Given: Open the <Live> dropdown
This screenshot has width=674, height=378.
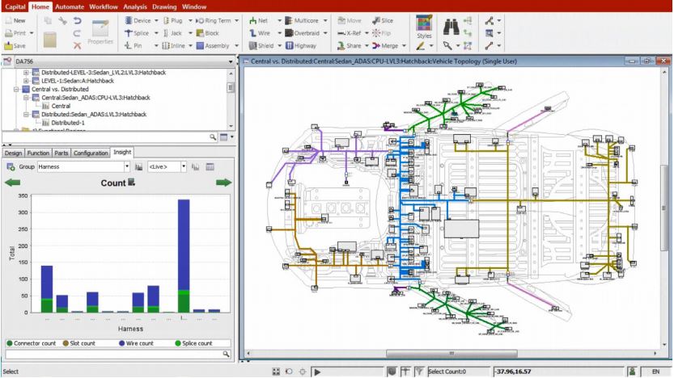Looking at the screenshot, I should [183, 166].
